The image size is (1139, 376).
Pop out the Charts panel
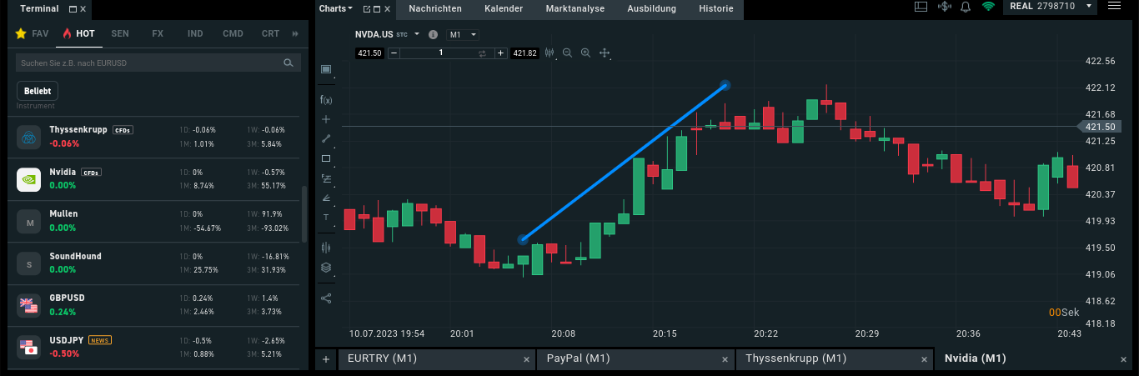pos(366,9)
